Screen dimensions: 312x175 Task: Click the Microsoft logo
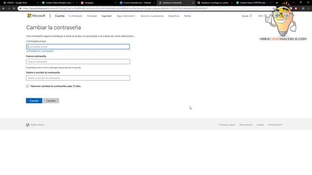click(x=37, y=16)
